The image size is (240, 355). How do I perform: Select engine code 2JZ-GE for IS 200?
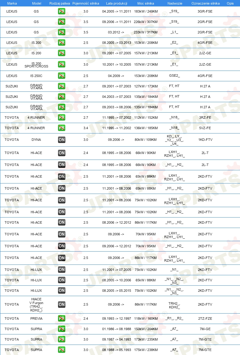205,53
